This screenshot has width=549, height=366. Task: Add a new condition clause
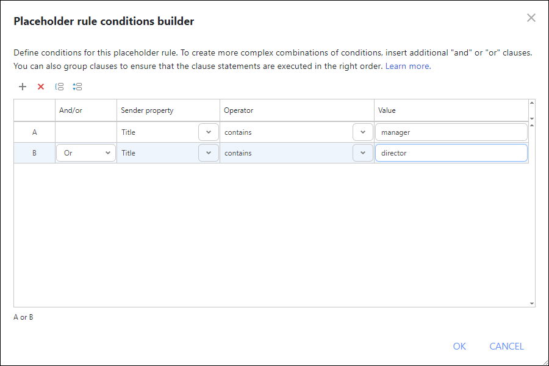[23, 87]
